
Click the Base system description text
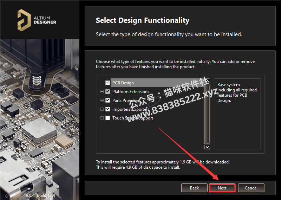(x=237, y=92)
